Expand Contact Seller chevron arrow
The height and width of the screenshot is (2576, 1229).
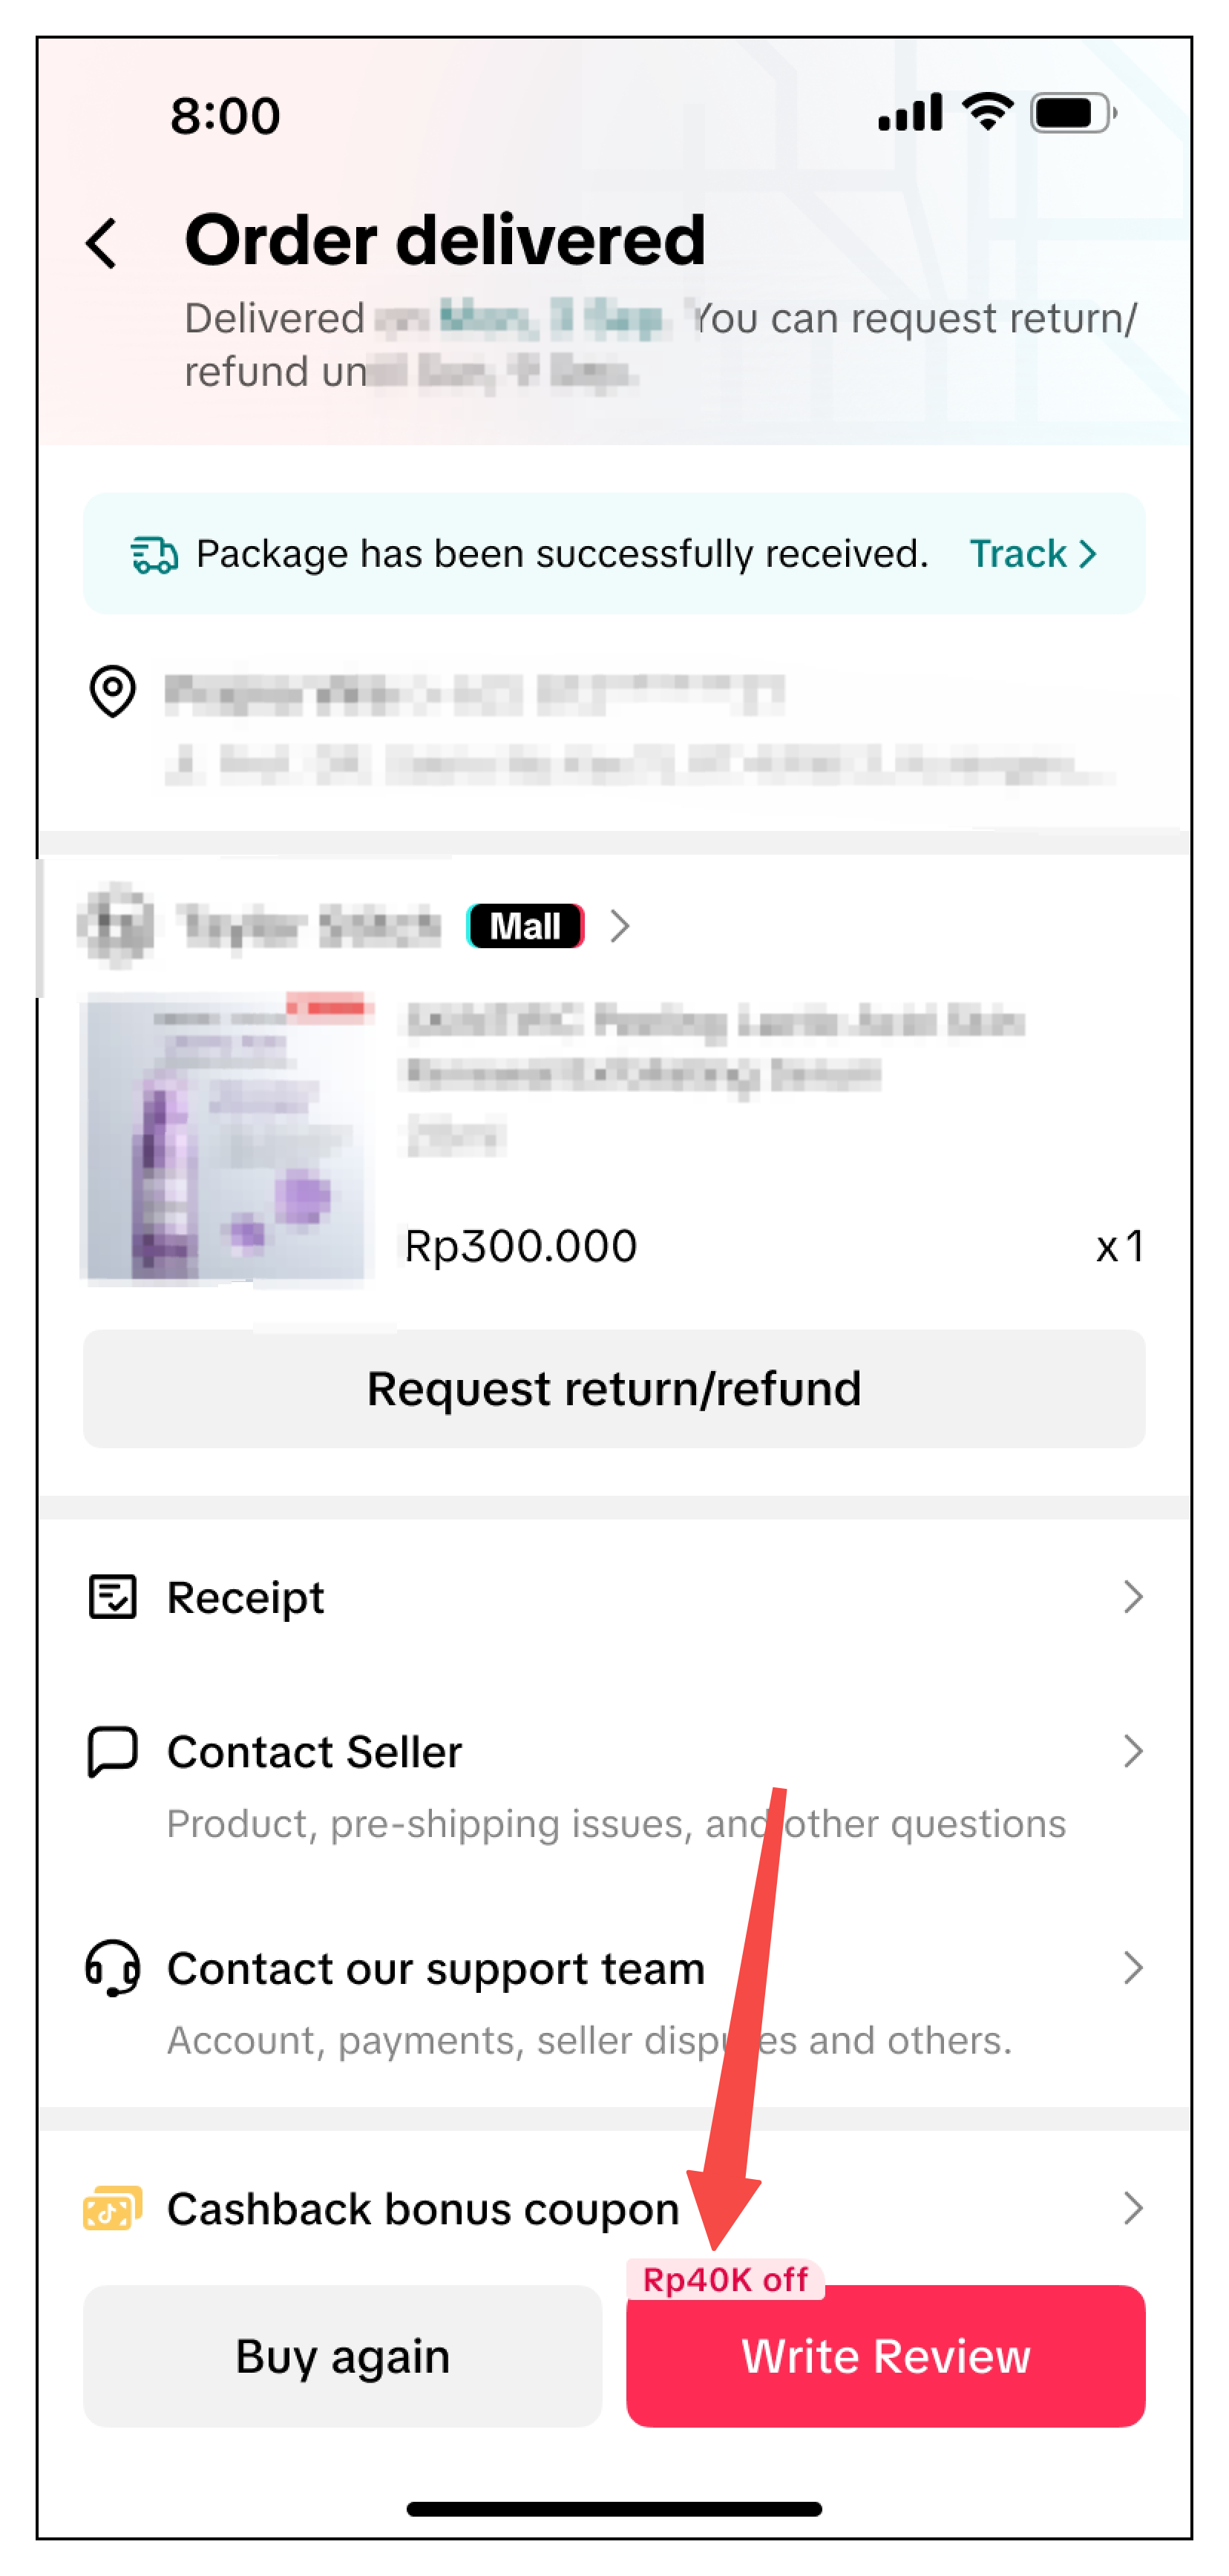click(x=1132, y=1751)
